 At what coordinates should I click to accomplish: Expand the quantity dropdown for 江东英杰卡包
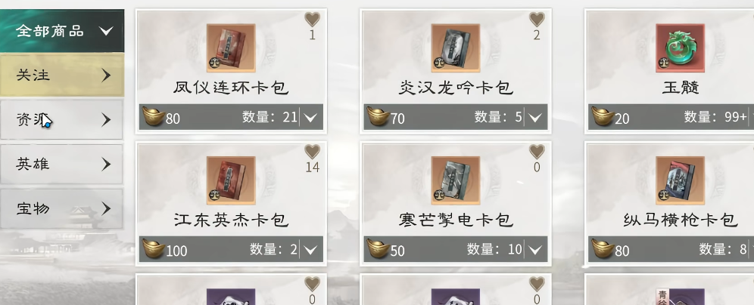(311, 249)
